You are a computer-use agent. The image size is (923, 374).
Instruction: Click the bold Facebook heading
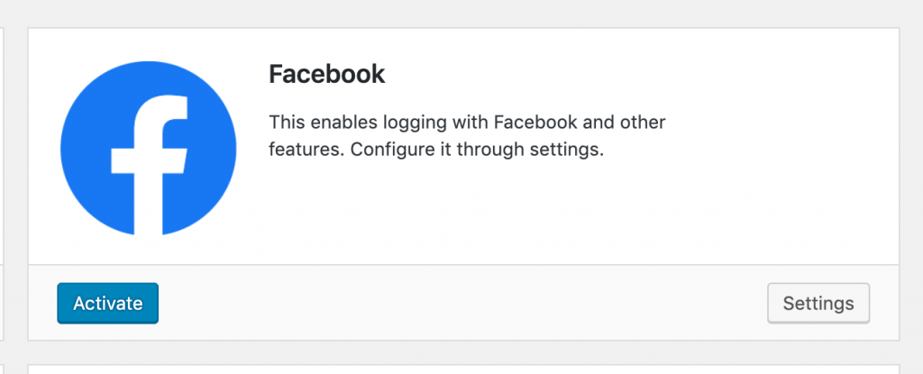point(326,75)
